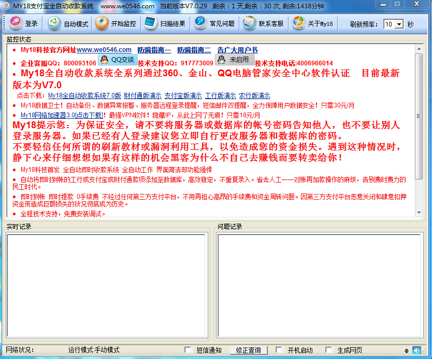Contact customer service via envelope icon
Viewport: 432px width, 359px height.
[250, 23]
